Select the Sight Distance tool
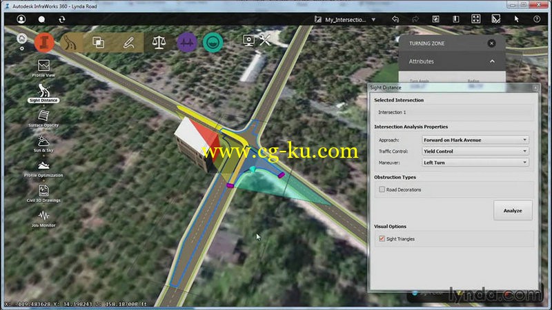 (43, 93)
